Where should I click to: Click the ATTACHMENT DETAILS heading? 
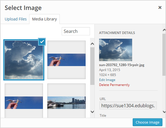(117, 33)
